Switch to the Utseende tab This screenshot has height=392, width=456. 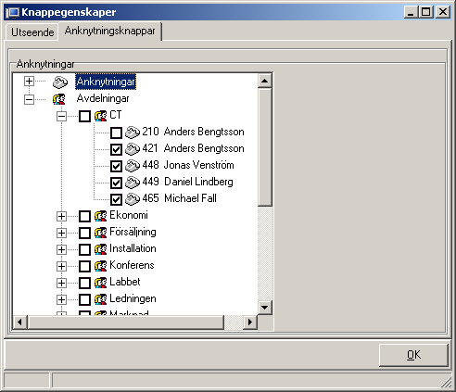32,32
